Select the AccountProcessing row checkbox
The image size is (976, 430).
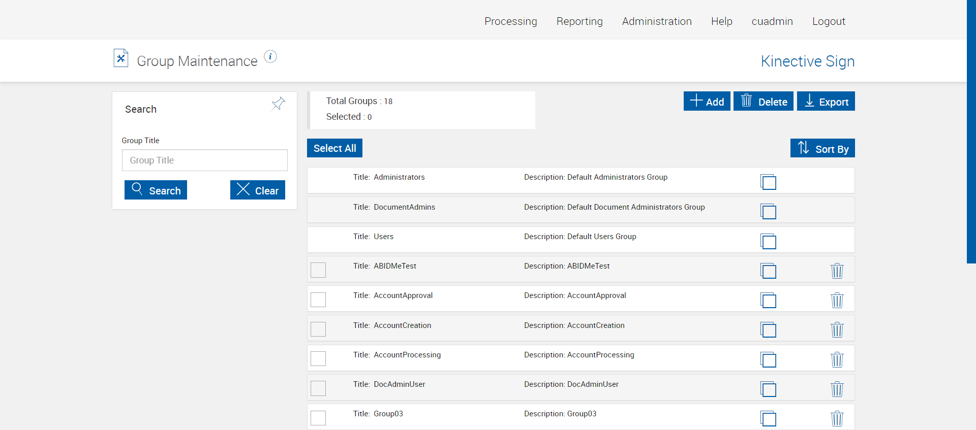(x=318, y=358)
